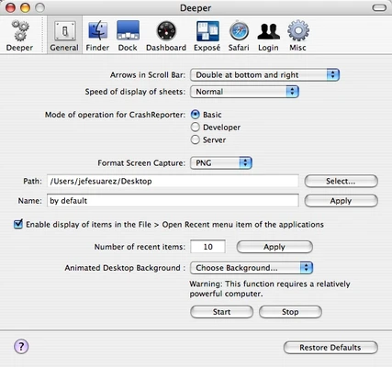Click the Number of recent items field
The width and height of the screenshot is (392, 367).
[x=207, y=247]
